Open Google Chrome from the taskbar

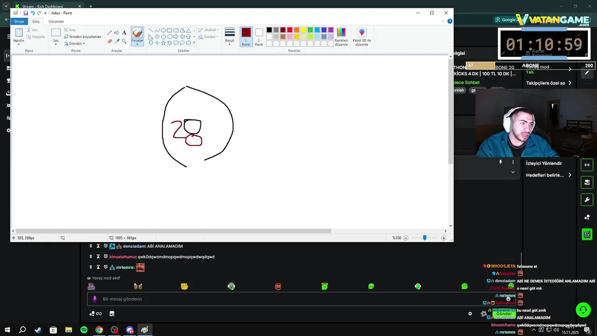tap(99, 330)
